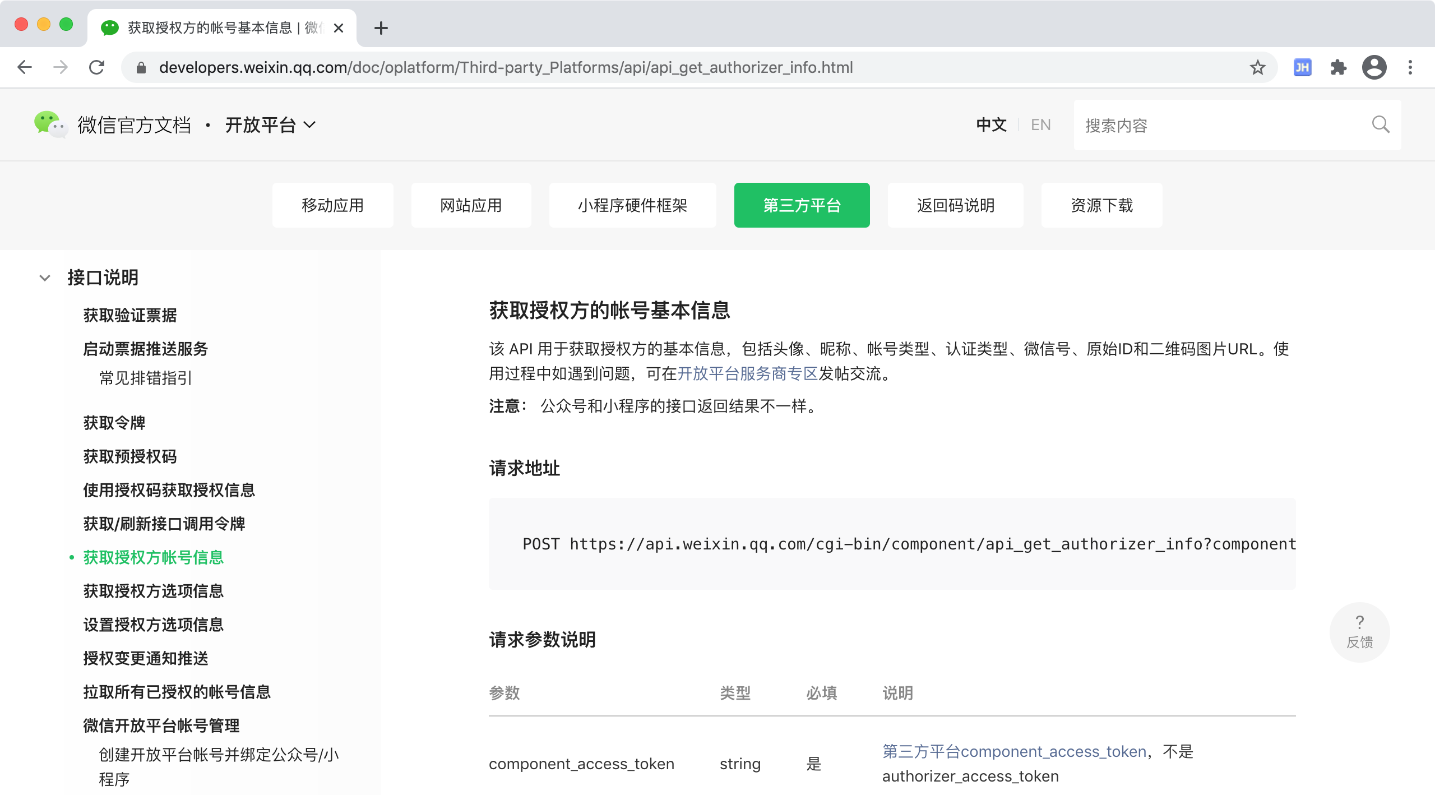Viewport: 1435px width, 795px height.
Task: Collapse the 接口说明 section
Action: coord(45,278)
